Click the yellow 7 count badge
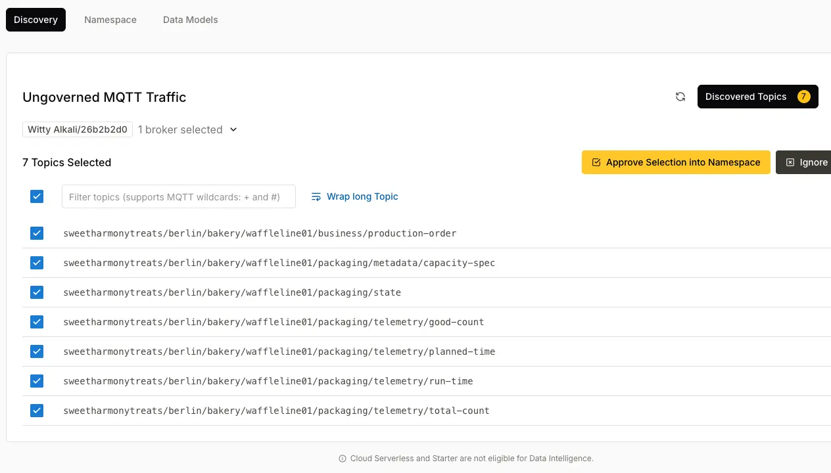The image size is (831, 473). tap(803, 97)
